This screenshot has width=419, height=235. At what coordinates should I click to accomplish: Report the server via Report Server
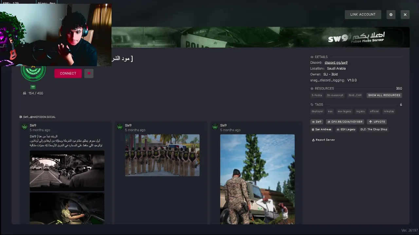point(323,140)
